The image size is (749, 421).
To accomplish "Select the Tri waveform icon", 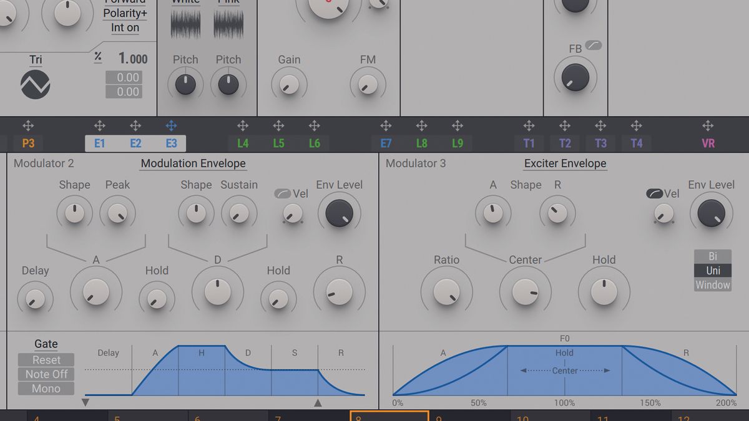I will pos(36,85).
